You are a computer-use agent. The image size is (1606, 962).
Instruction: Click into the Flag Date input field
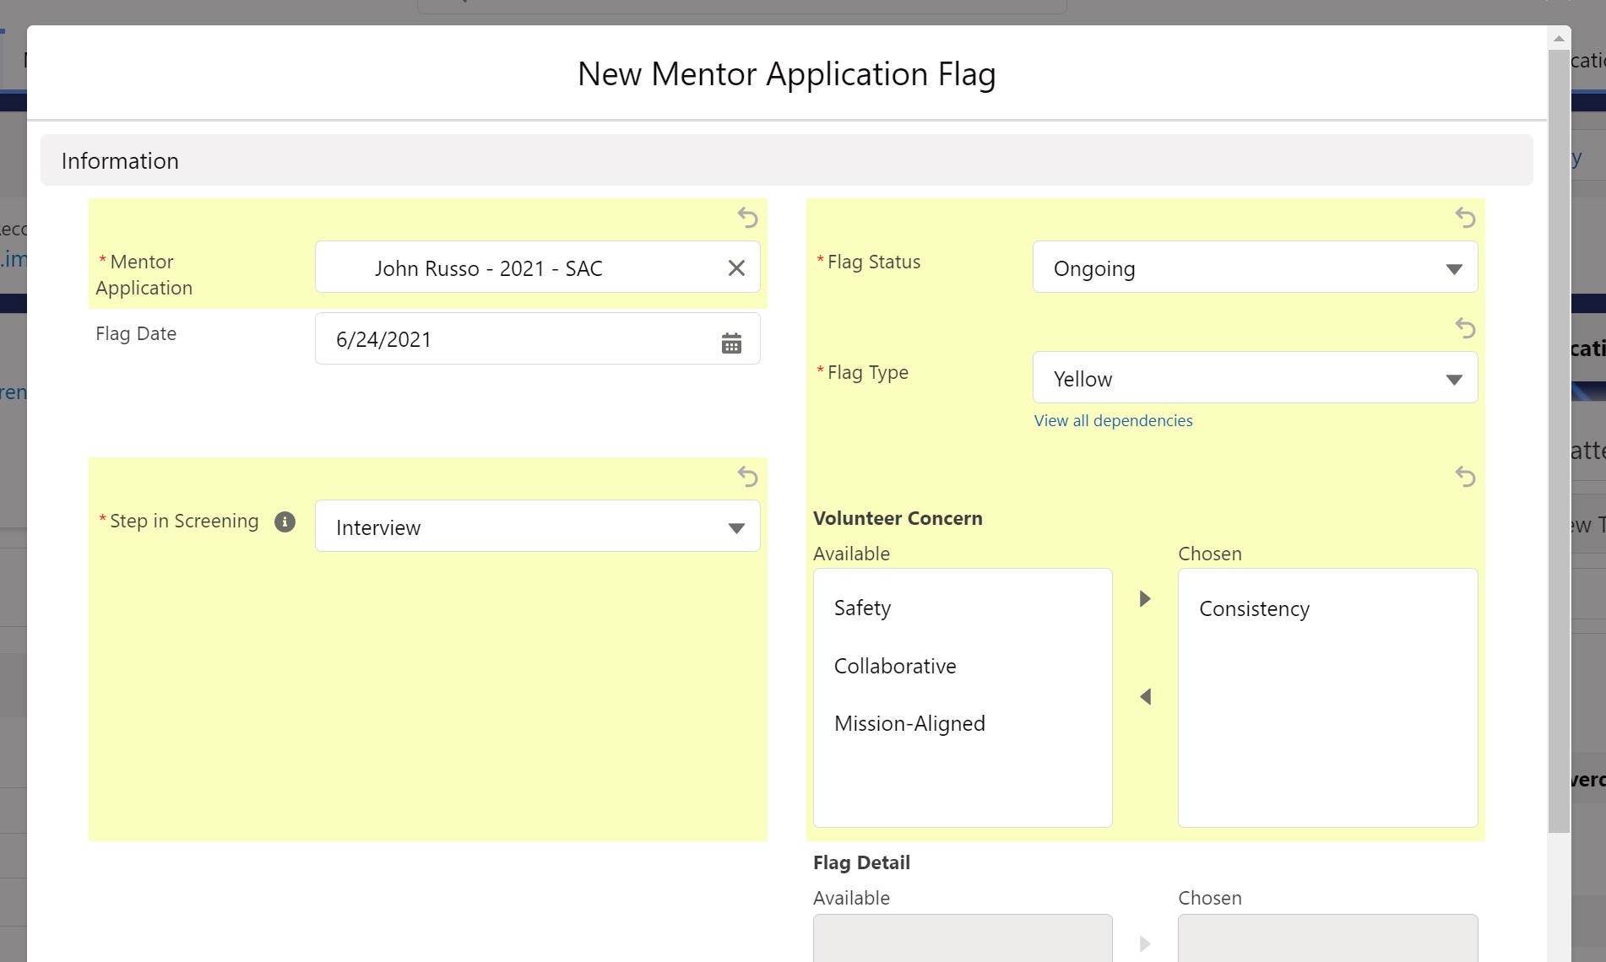[515, 339]
